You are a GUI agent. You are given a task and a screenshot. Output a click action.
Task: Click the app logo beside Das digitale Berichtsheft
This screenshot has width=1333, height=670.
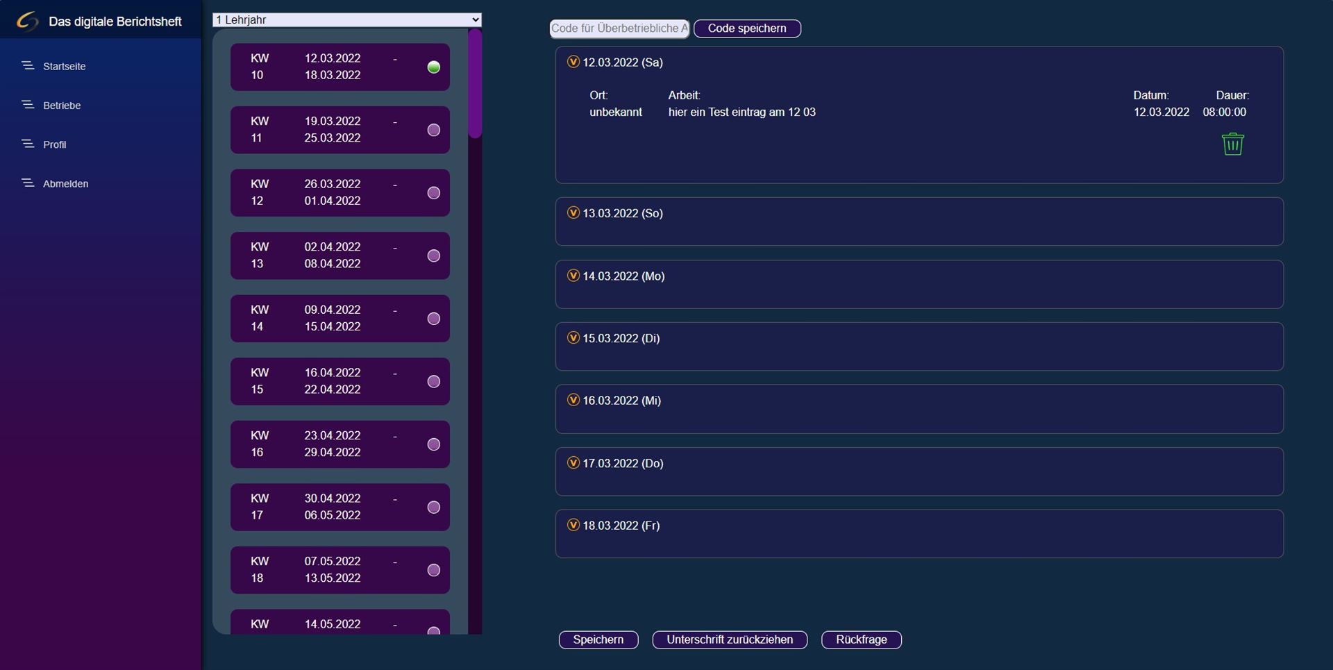(x=27, y=21)
